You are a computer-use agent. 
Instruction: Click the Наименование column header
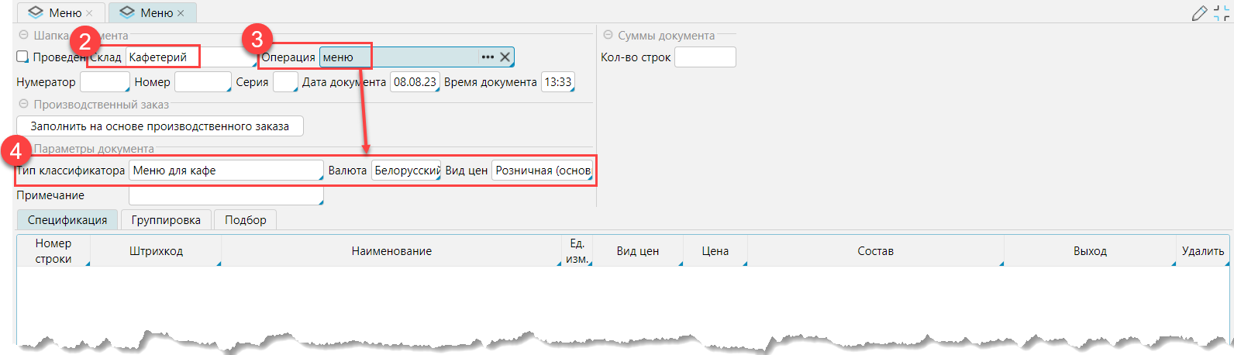click(391, 251)
